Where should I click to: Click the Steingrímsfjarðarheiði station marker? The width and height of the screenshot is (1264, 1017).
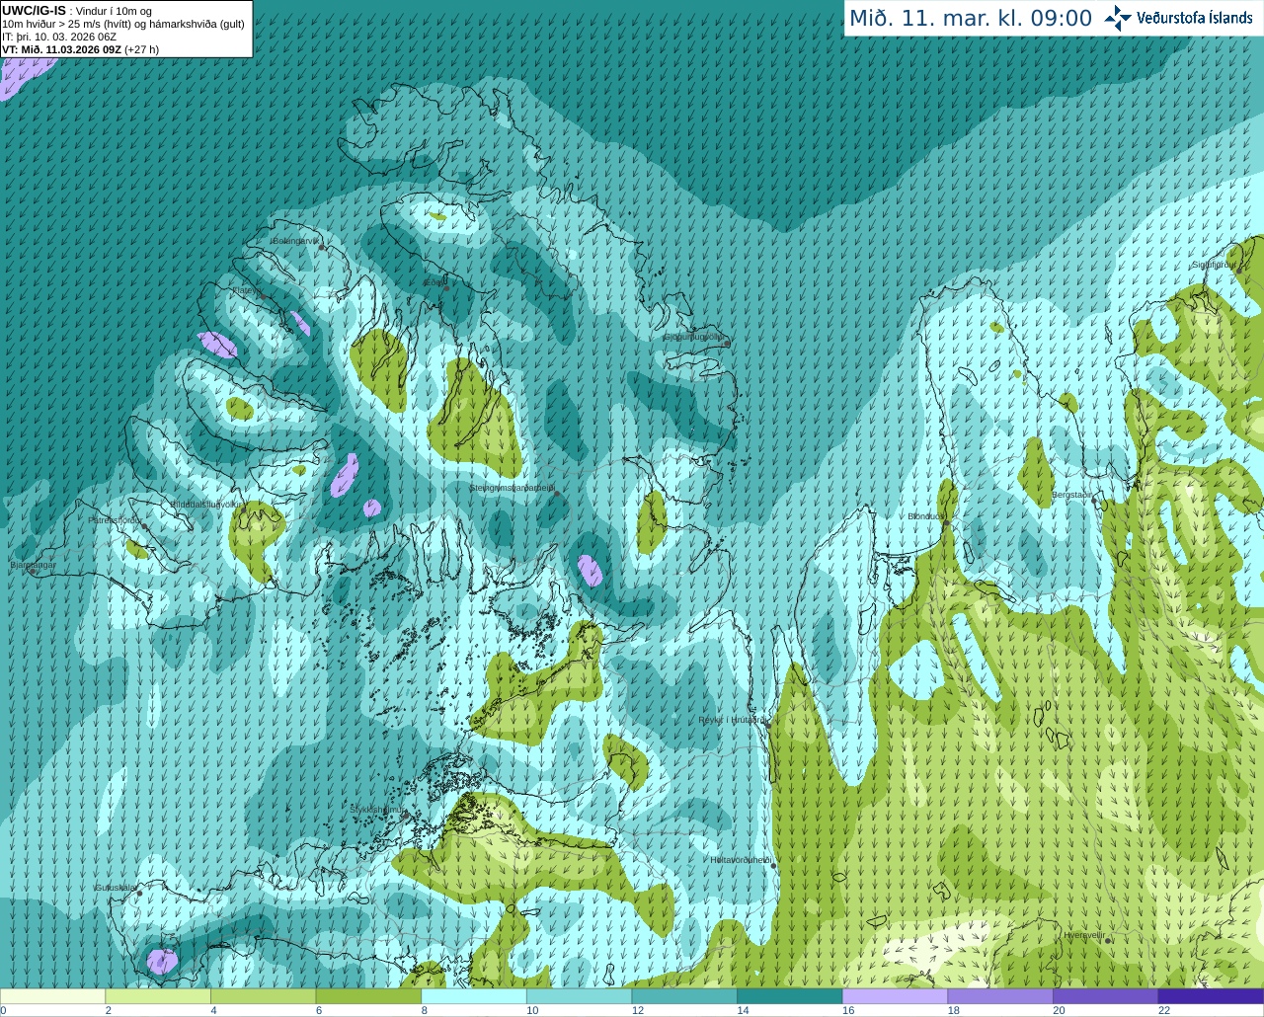[556, 494]
